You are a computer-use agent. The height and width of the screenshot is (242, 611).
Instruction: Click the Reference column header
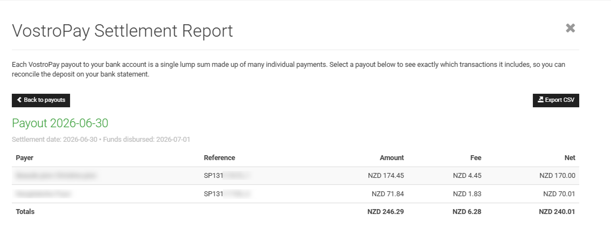pos(219,158)
